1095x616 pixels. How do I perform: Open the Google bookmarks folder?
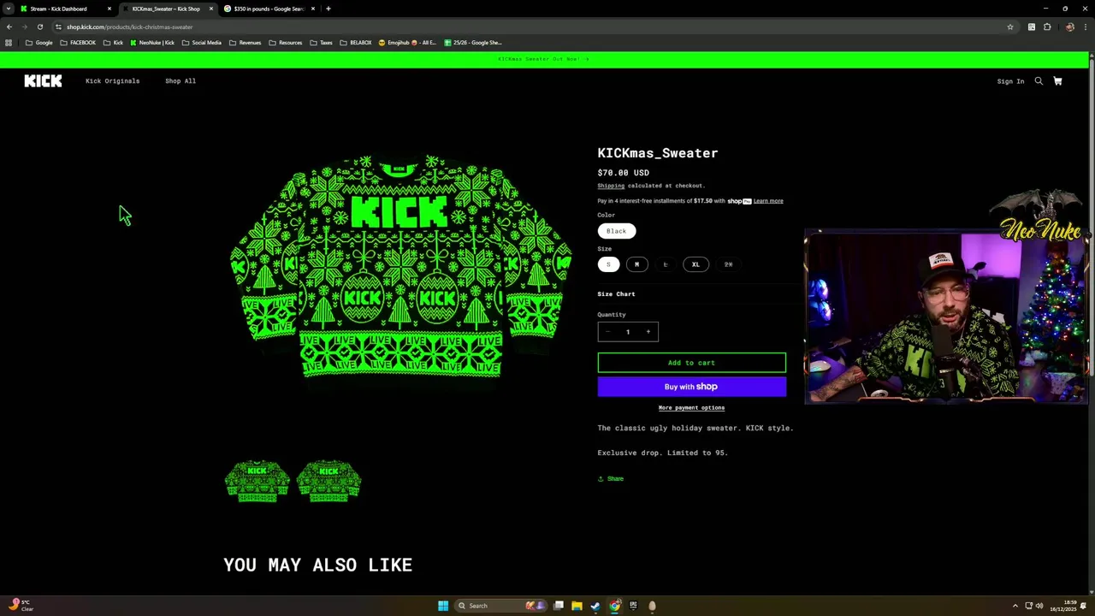coord(39,43)
